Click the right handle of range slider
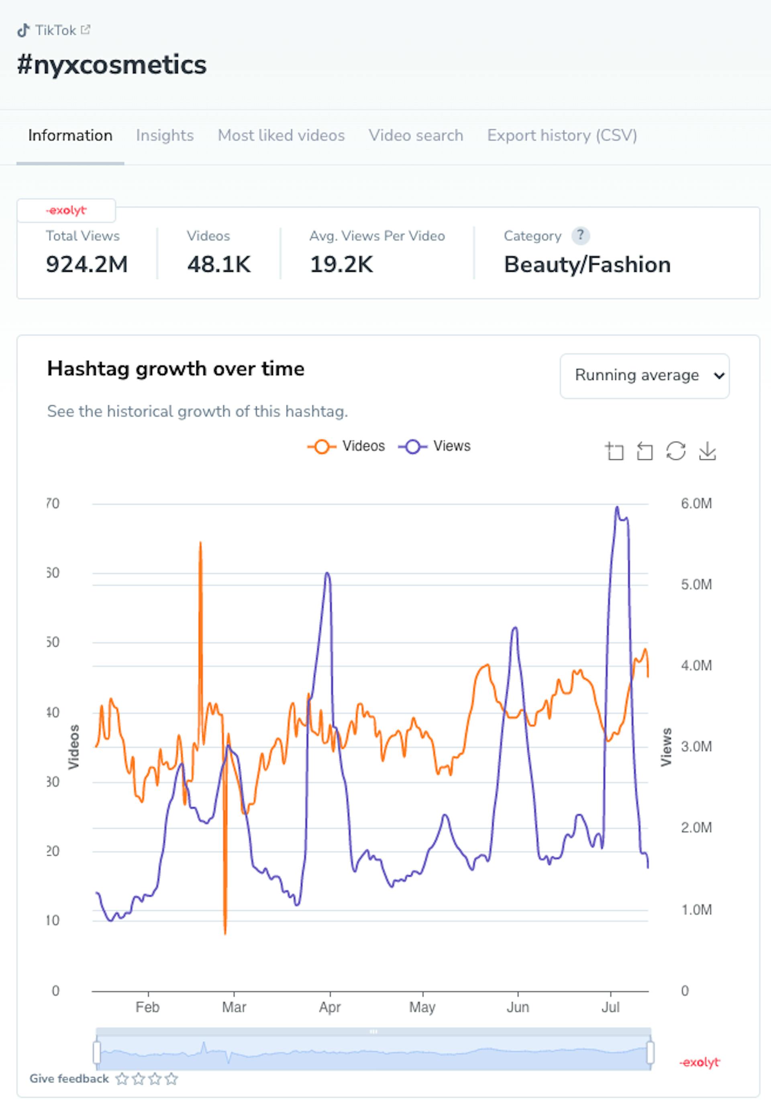The image size is (771, 1112). tap(650, 1053)
